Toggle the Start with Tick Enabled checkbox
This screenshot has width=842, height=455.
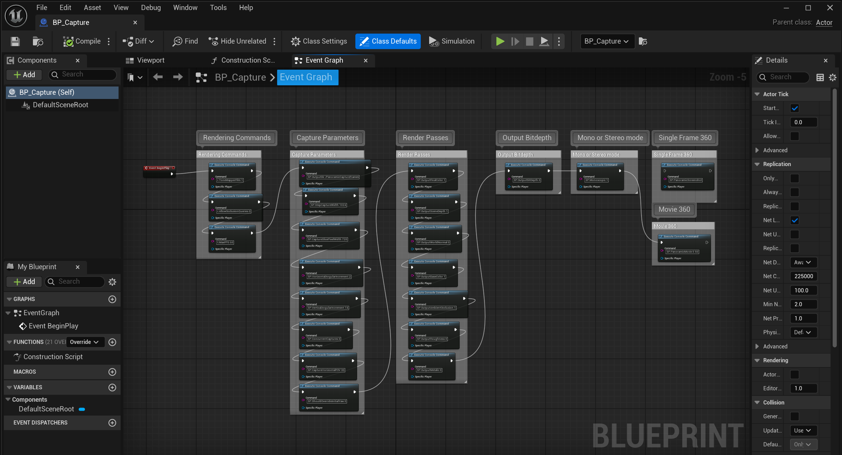(x=795, y=108)
